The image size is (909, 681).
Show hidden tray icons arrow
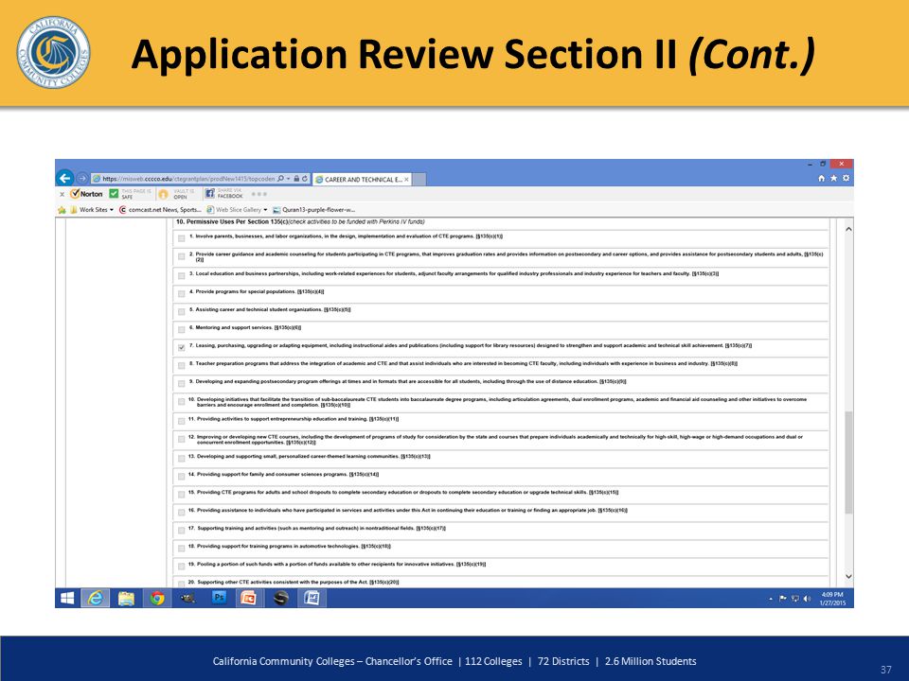coord(771,599)
